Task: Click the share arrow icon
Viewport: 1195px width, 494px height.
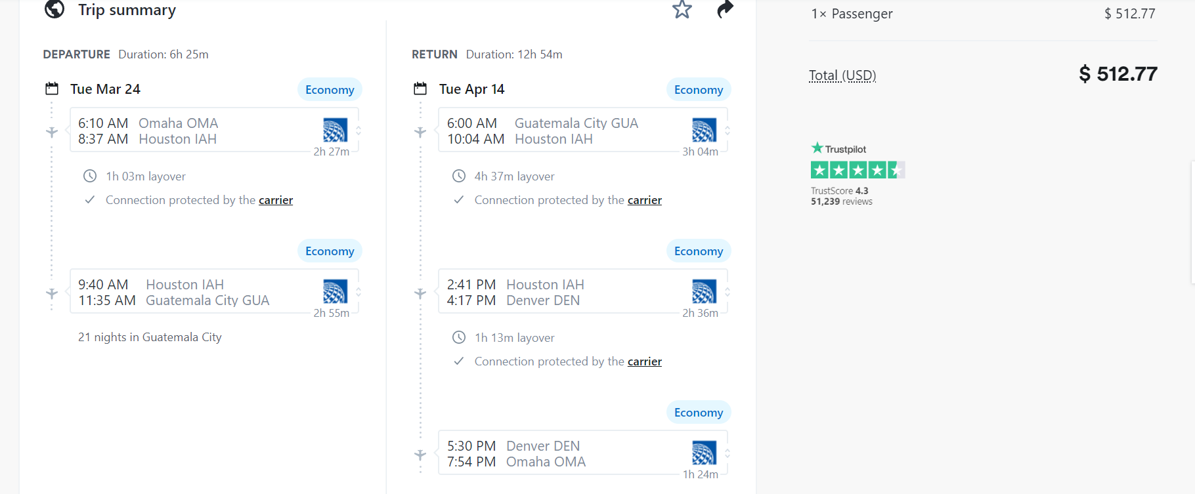Action: click(724, 9)
